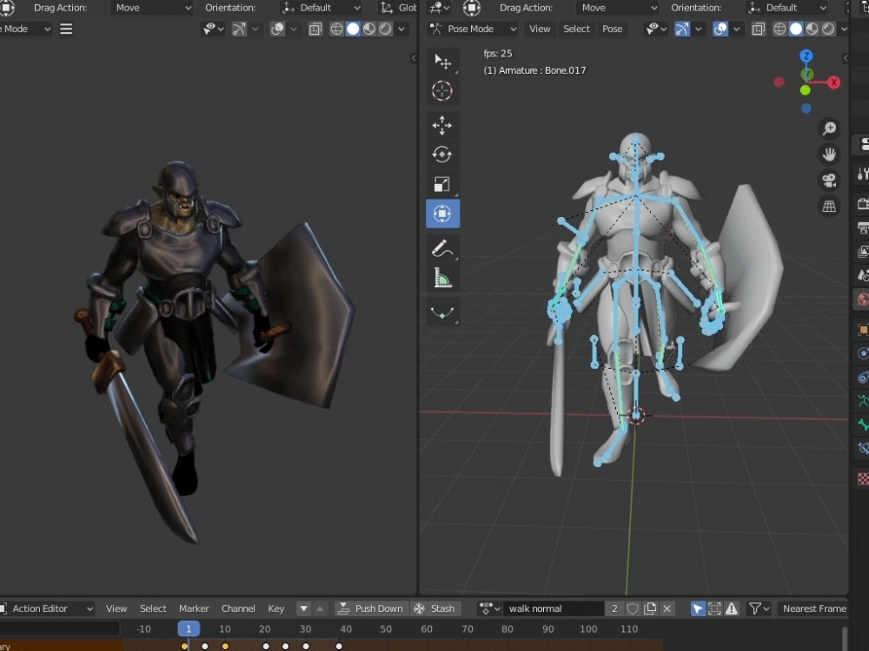The width and height of the screenshot is (869, 651).
Task: Toggle snapping with the magnet icon
Action: [683, 29]
